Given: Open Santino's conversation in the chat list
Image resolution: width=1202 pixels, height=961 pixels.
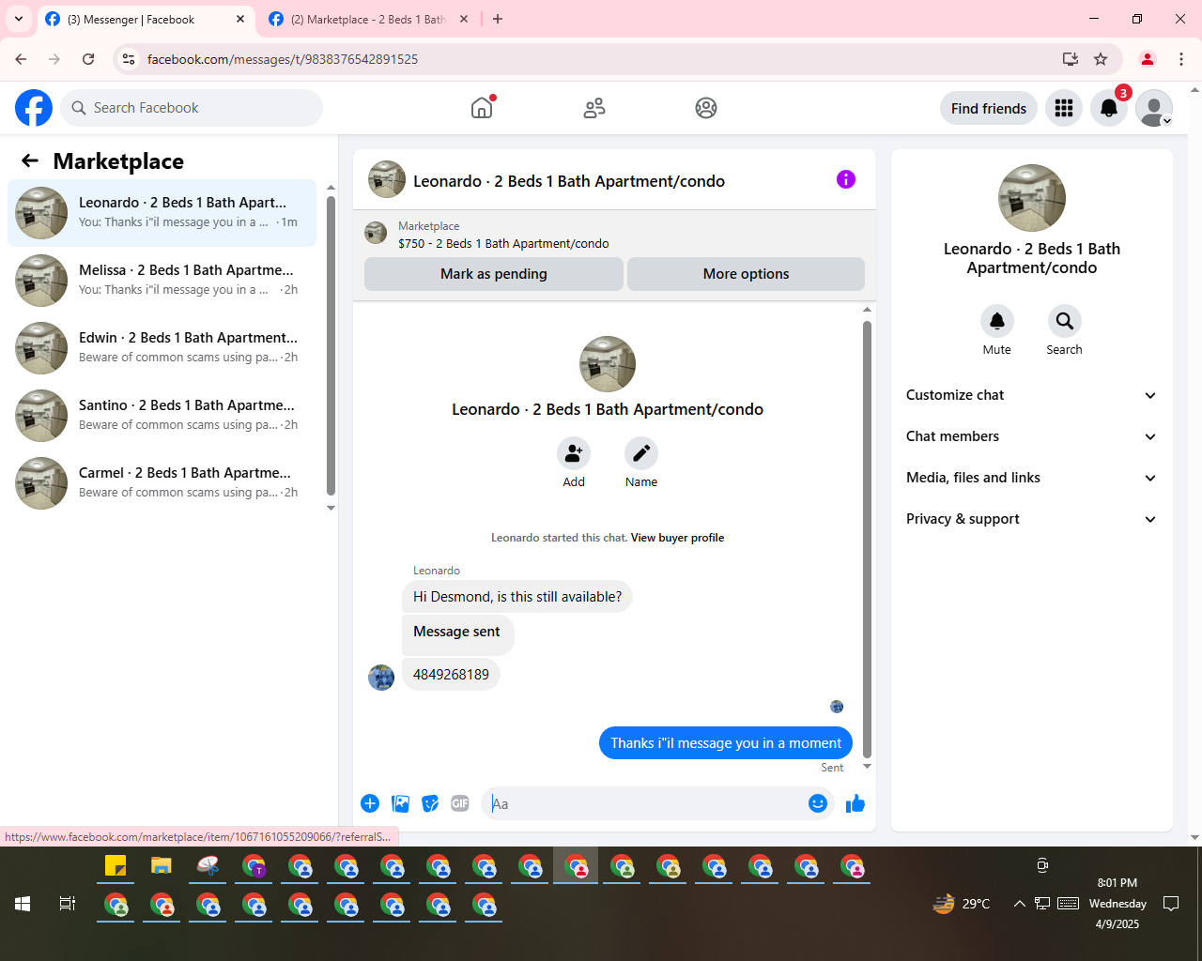Looking at the screenshot, I should (x=162, y=416).
